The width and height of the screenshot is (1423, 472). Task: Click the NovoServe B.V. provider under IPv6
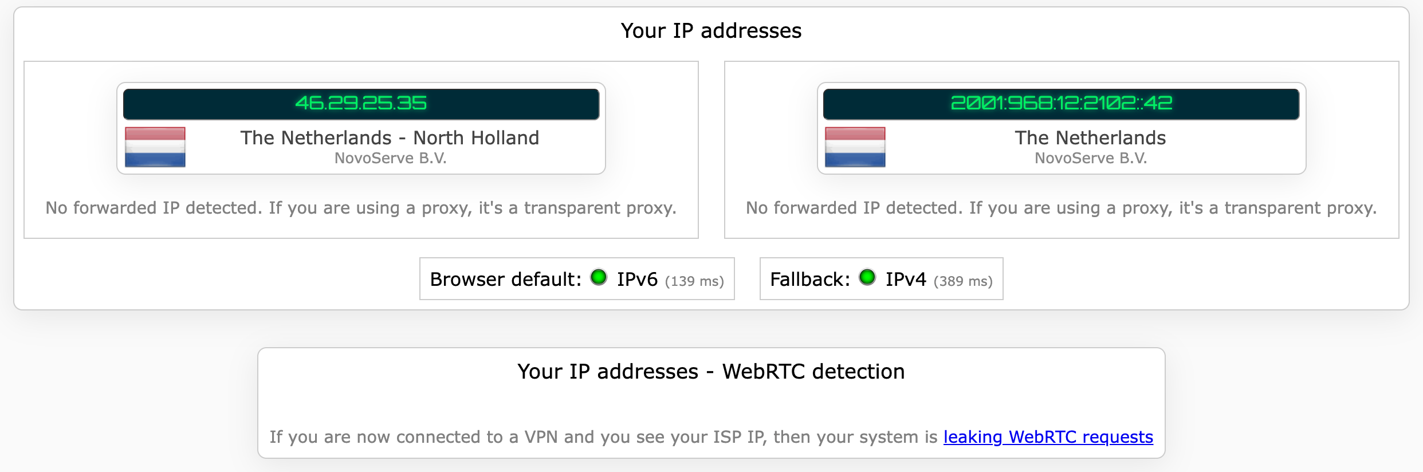click(x=1090, y=159)
